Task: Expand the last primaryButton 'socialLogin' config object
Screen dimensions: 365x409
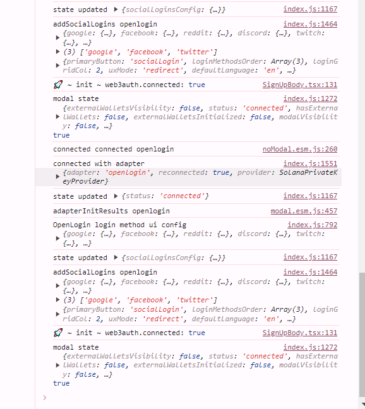Action: click(x=57, y=314)
